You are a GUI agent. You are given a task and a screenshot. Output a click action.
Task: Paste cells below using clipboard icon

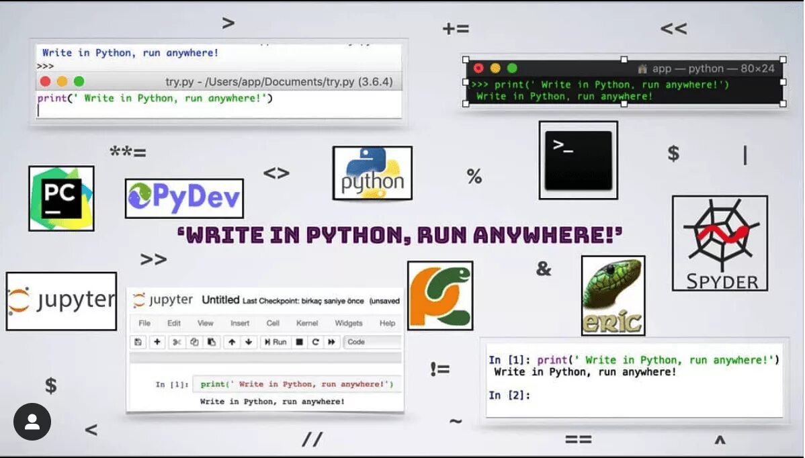[x=211, y=342]
